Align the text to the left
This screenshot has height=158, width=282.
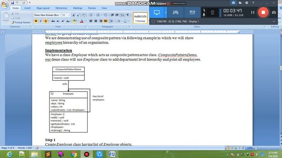tap(91, 21)
